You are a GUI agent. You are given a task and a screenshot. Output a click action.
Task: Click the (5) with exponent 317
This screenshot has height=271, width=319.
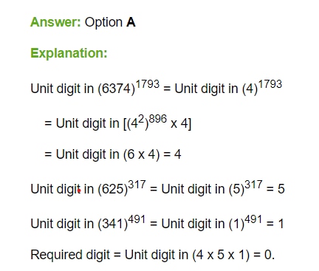pyautogui.click(x=236, y=189)
